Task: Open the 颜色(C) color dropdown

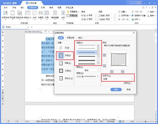Action: click(88, 70)
